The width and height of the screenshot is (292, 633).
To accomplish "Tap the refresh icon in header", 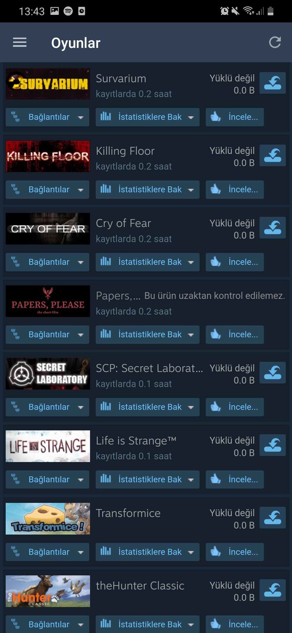I will [x=275, y=42].
